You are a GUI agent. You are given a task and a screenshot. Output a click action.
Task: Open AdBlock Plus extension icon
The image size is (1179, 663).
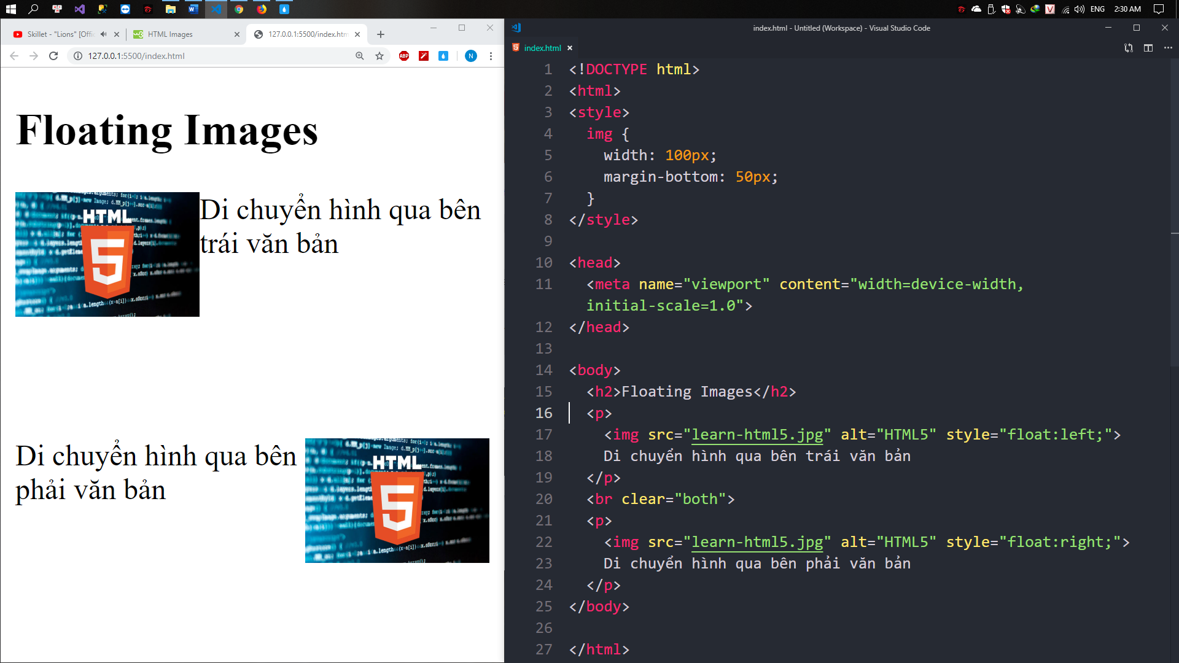click(x=404, y=56)
